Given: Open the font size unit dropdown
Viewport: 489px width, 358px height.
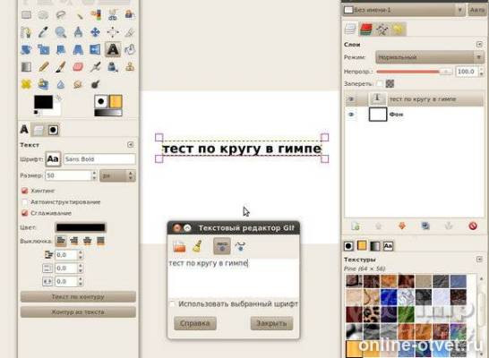Looking at the screenshot, I should (x=117, y=175).
